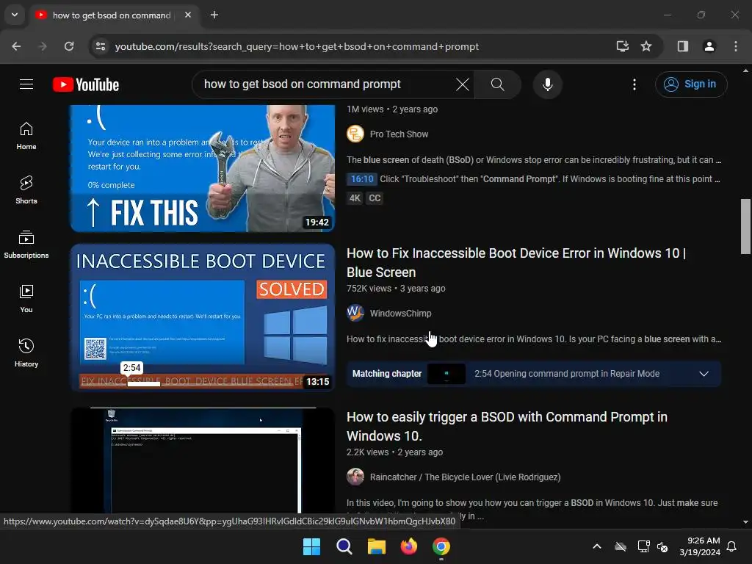Image resolution: width=752 pixels, height=564 pixels.
Task: Click the install app icon in address bar
Action: click(x=622, y=46)
